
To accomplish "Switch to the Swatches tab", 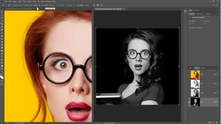I will click(196, 10).
